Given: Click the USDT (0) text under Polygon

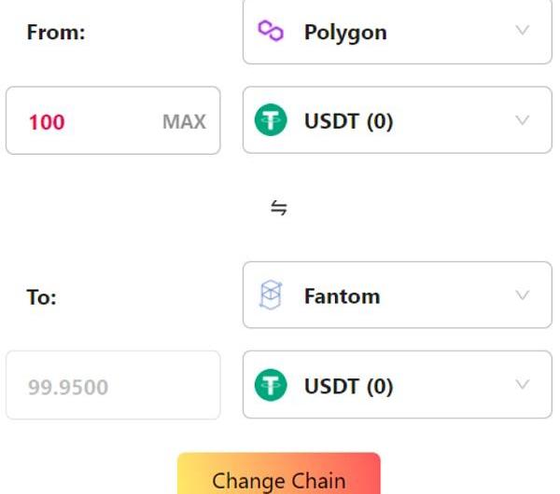Looking at the screenshot, I should click(x=348, y=121).
